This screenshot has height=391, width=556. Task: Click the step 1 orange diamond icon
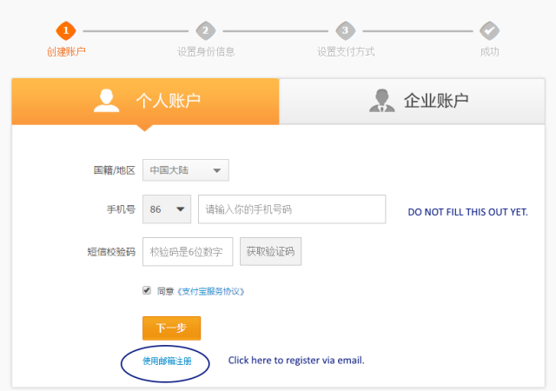click(66, 31)
